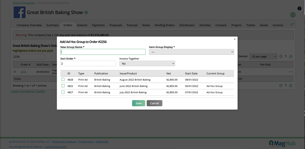Switch to the Contacts tab

pyautogui.click(x=221, y=25)
